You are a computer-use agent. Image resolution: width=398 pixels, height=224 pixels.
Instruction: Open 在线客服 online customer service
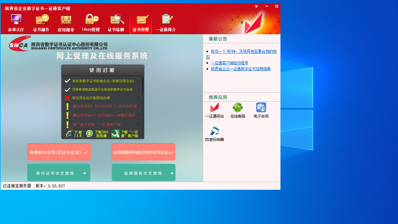pyautogui.click(x=238, y=110)
